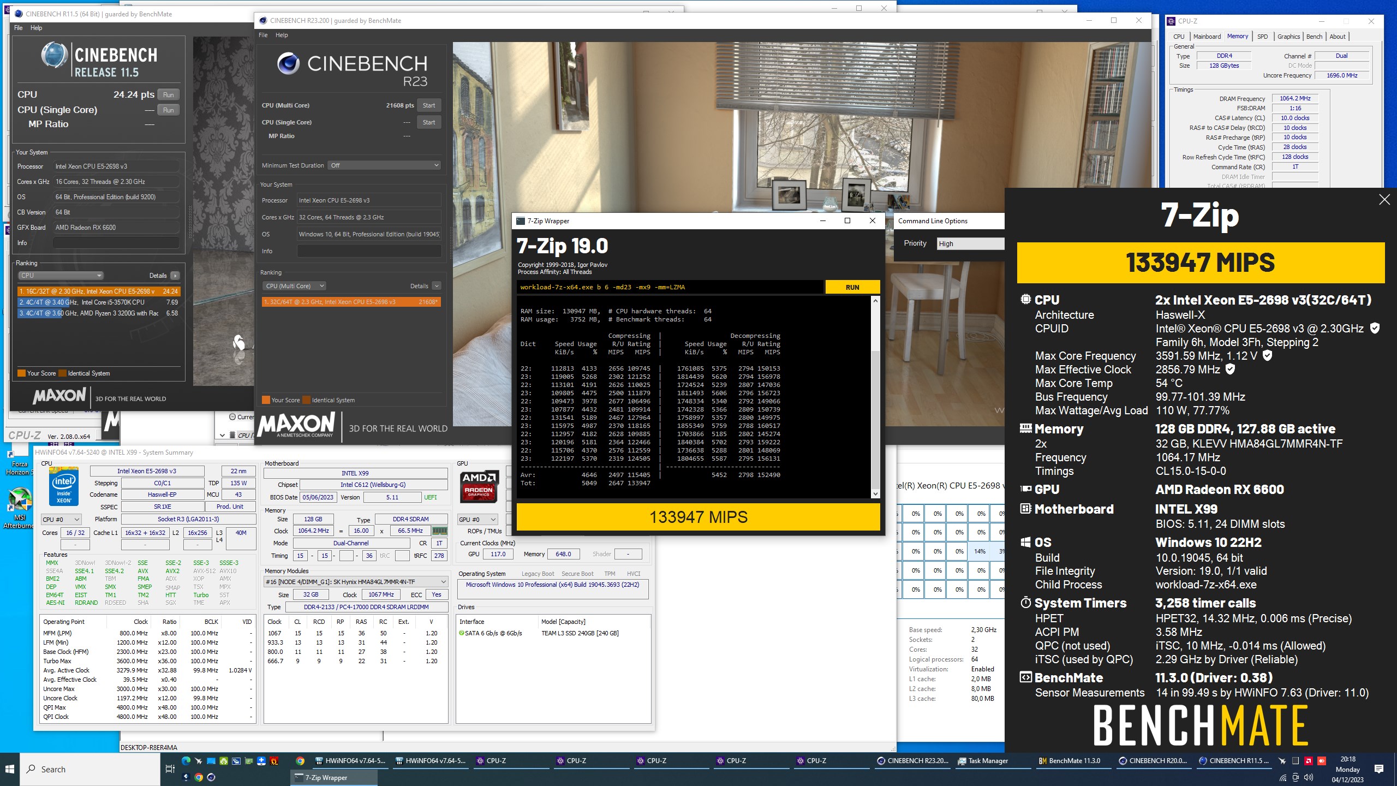Screen dimensions: 1397x786
Task: Click the Info field in Cinebench R23
Action: (x=369, y=251)
